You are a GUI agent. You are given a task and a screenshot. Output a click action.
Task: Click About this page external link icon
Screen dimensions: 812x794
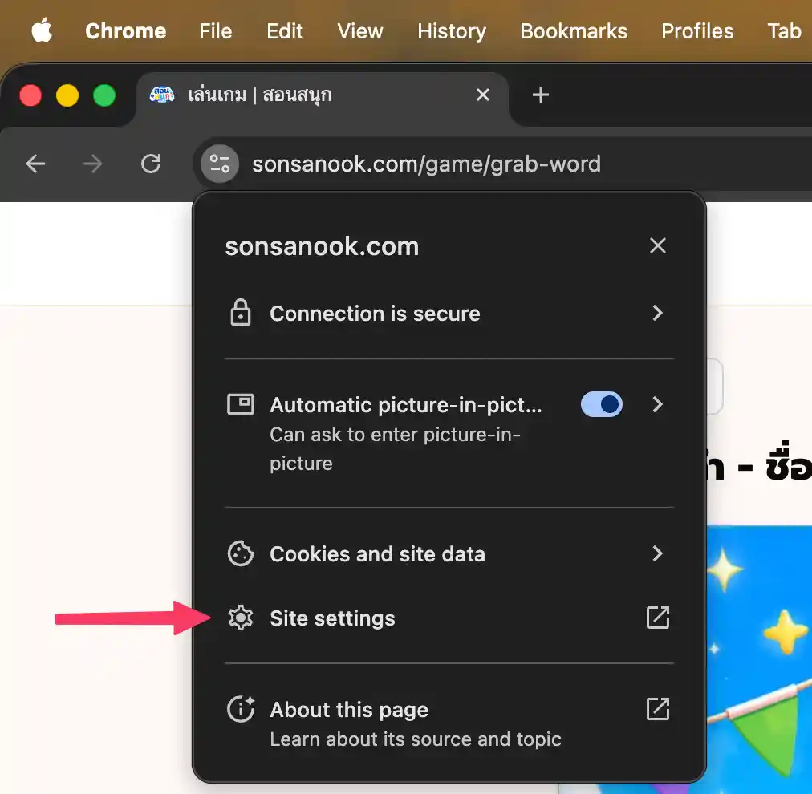[658, 709]
